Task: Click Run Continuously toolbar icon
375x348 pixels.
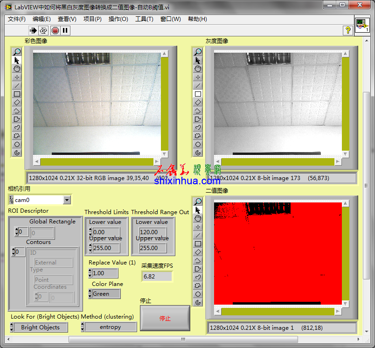Action: point(43,30)
